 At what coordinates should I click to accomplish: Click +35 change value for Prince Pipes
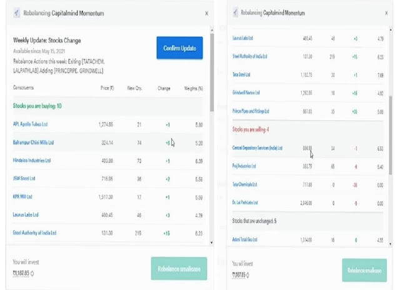click(354, 111)
